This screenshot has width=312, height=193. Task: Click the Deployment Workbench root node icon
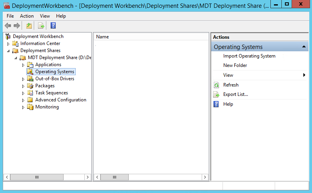tap(8, 36)
